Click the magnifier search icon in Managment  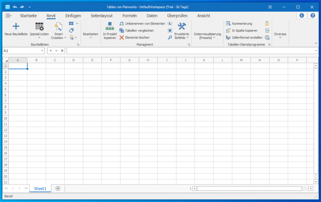(x=170, y=37)
